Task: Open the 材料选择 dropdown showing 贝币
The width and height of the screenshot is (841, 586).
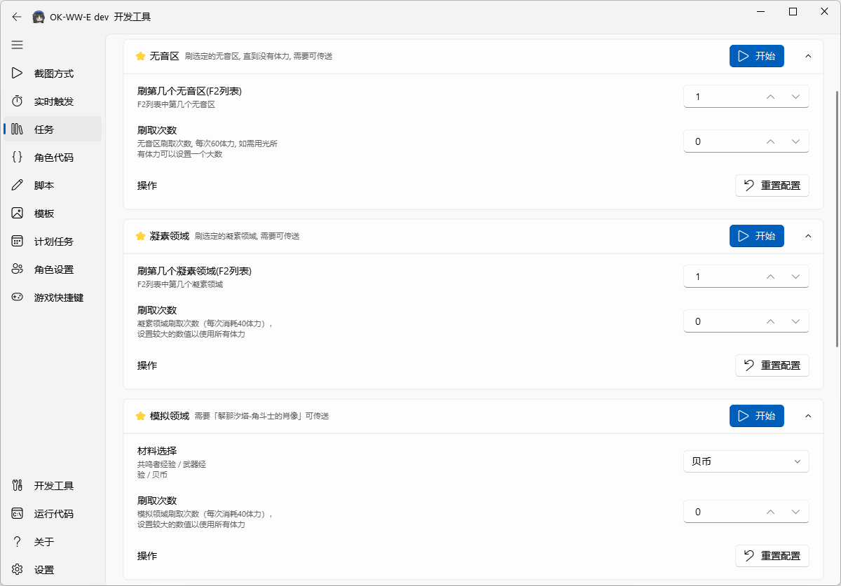Action: (x=746, y=461)
